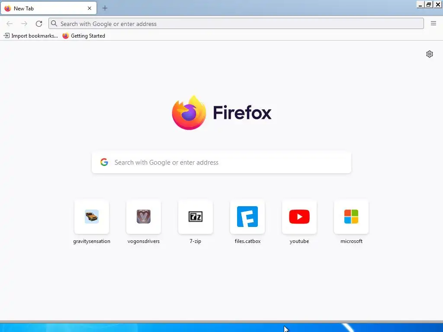Close the New Tab tab
Viewport: 443px width, 332px height.
pyautogui.click(x=90, y=8)
